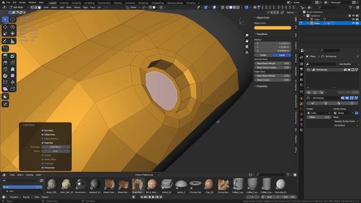Viewport: 361px width, 203px height.
Task: Select the Loop Cut tool
Action: click(12, 63)
